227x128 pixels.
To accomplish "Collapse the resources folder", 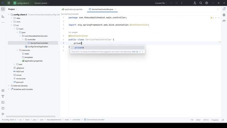I will [x=17, y=50].
